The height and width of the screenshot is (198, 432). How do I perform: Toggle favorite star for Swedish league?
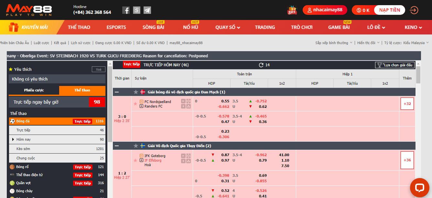(x=136, y=146)
